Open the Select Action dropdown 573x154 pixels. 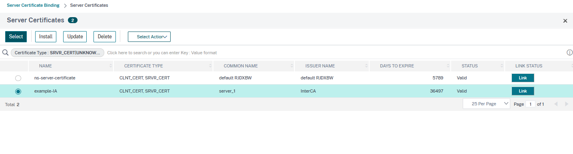[149, 37]
